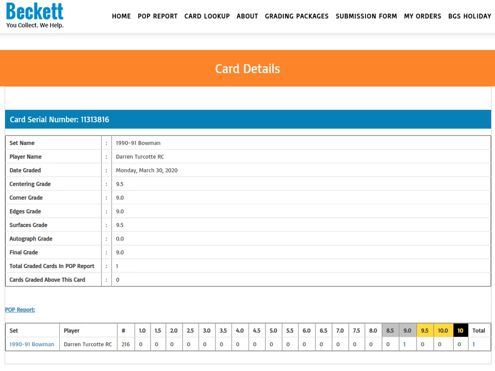This screenshot has width=495, height=371.
Task: Select the Centering Grade label
Action: click(x=30, y=184)
